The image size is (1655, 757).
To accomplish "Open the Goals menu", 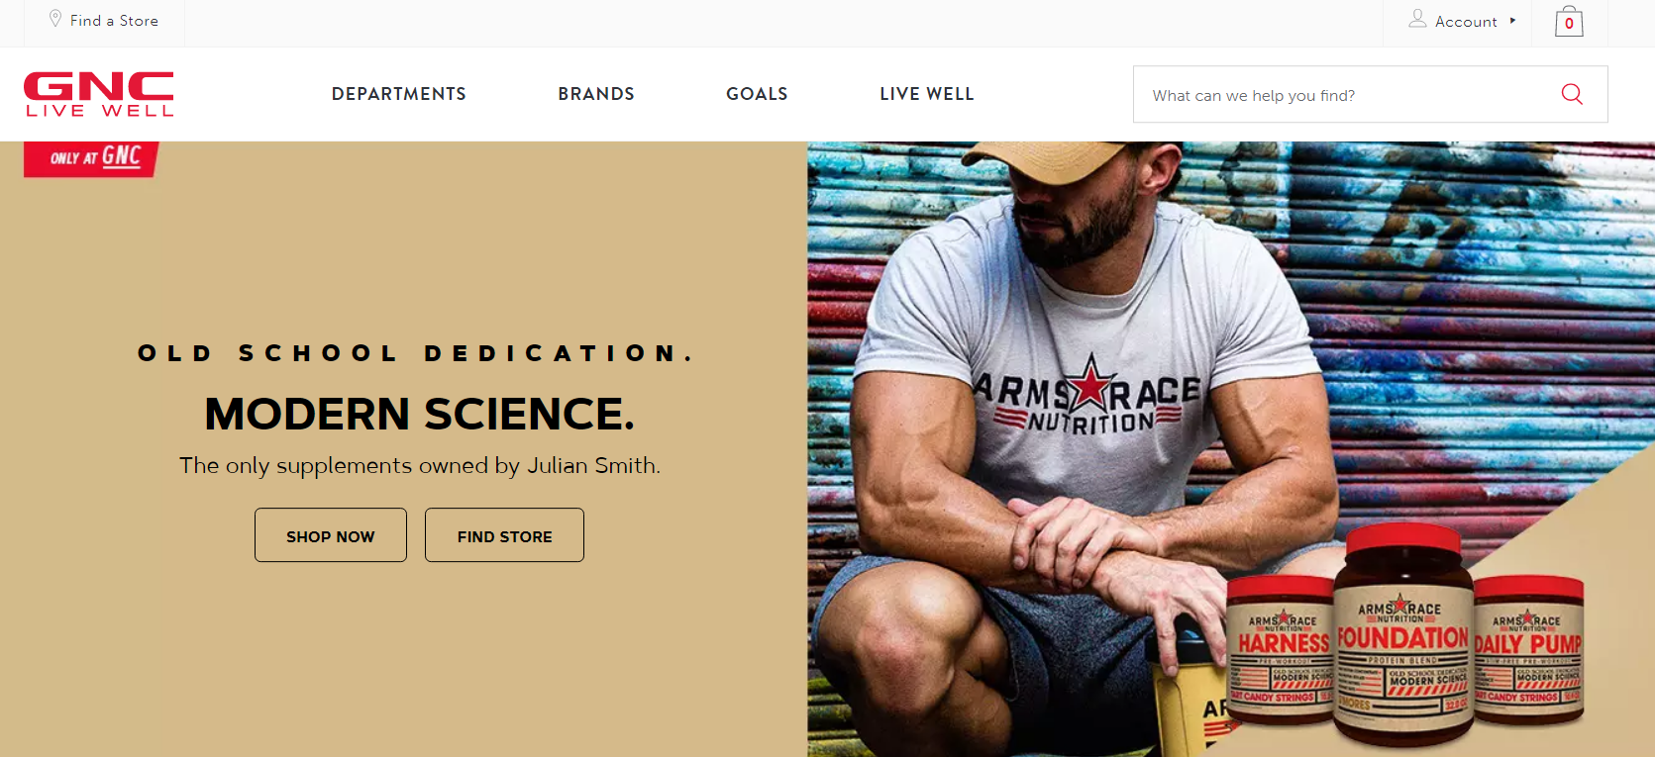I will point(757,94).
